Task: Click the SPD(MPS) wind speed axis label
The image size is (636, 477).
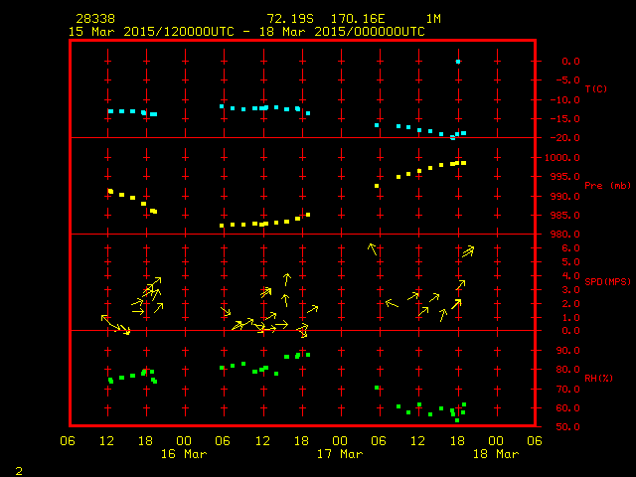Action: (x=607, y=282)
